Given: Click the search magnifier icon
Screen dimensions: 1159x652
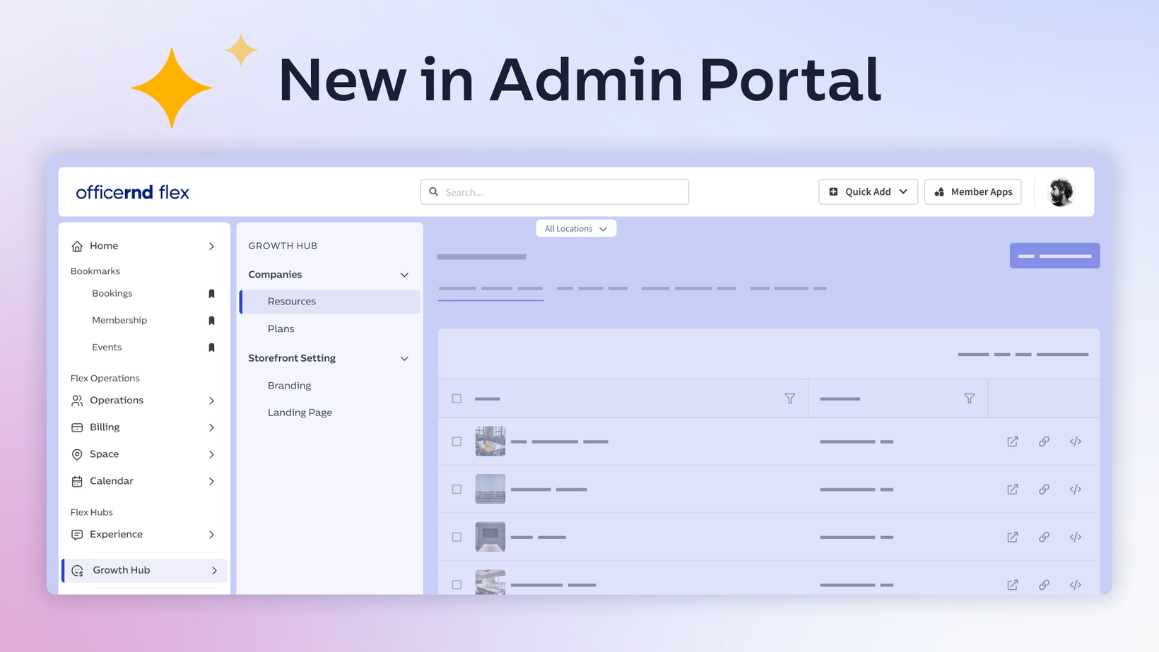Looking at the screenshot, I should [x=434, y=192].
